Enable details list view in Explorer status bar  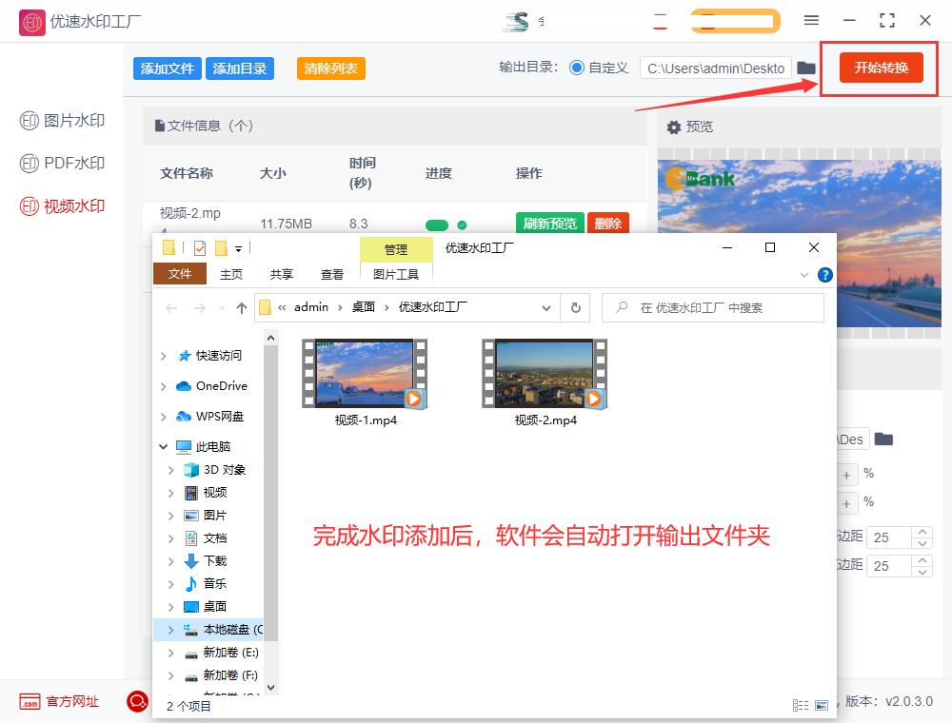[802, 706]
